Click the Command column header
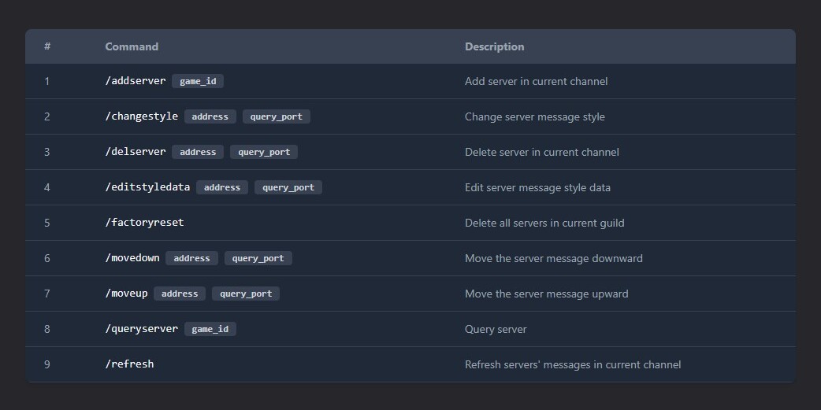 [132, 46]
